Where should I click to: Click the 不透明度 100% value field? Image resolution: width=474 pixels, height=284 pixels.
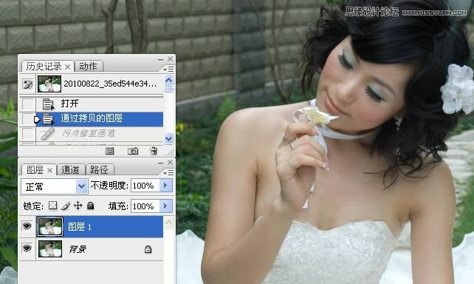pos(145,186)
